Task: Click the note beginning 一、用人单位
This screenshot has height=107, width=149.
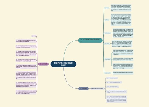Action: pyautogui.click(x=26, y=41)
